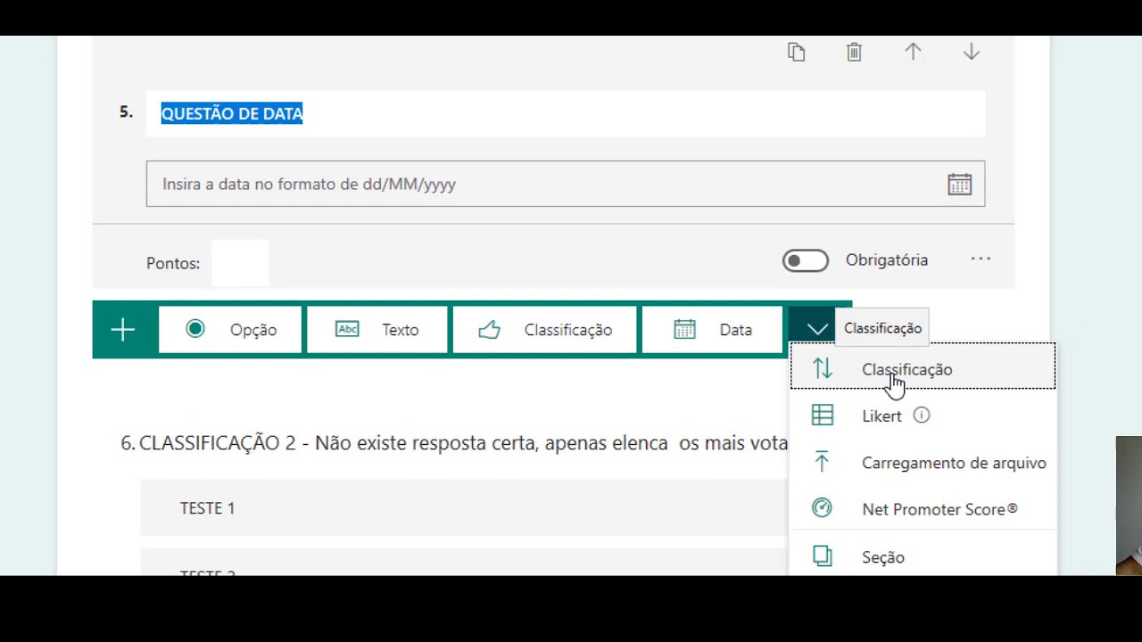
Task: Choose Likert from the dropdown menu
Action: click(923, 416)
